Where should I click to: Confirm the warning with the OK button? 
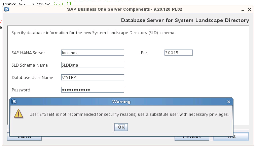click(x=121, y=127)
